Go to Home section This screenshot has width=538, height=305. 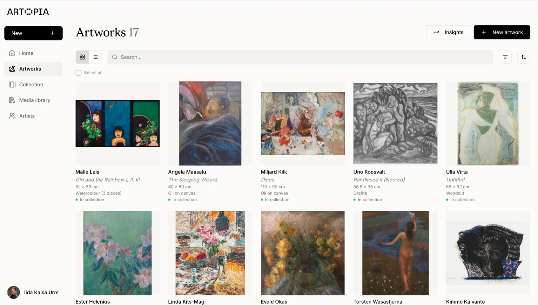tap(34, 53)
